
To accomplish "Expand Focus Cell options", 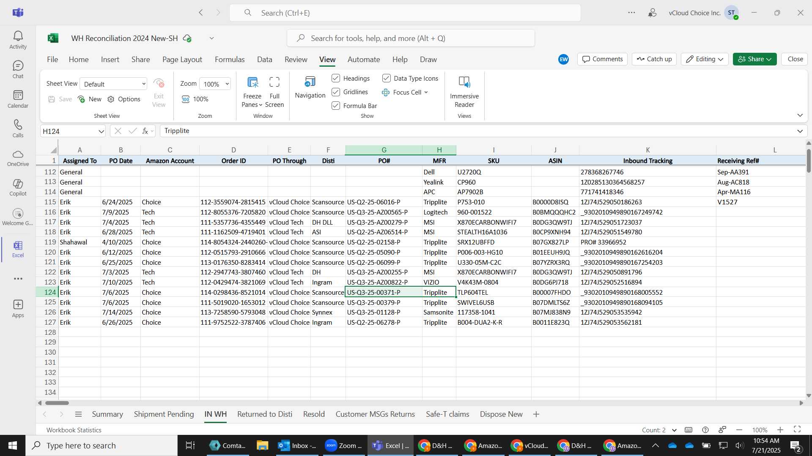I will [x=426, y=92].
